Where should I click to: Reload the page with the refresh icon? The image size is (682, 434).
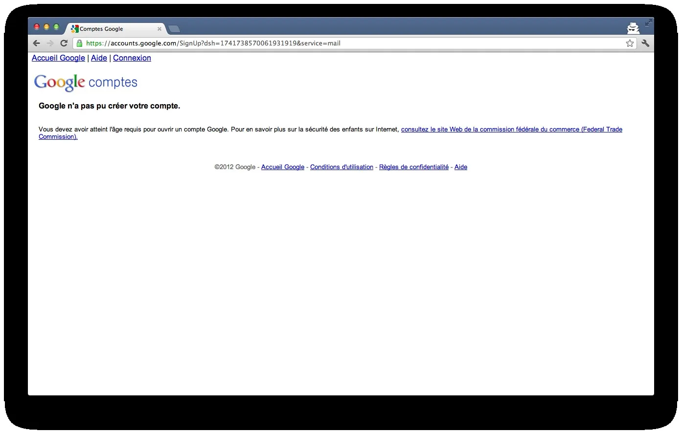(64, 43)
